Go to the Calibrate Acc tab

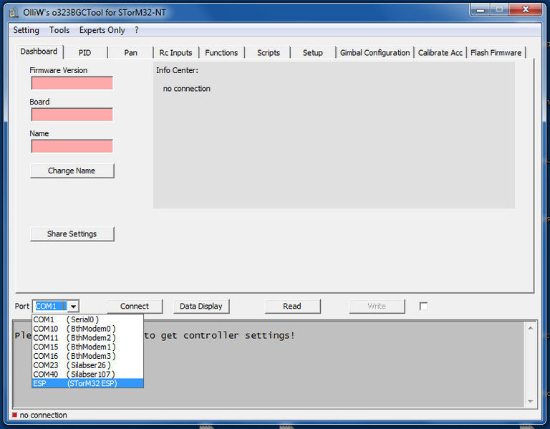tap(440, 53)
